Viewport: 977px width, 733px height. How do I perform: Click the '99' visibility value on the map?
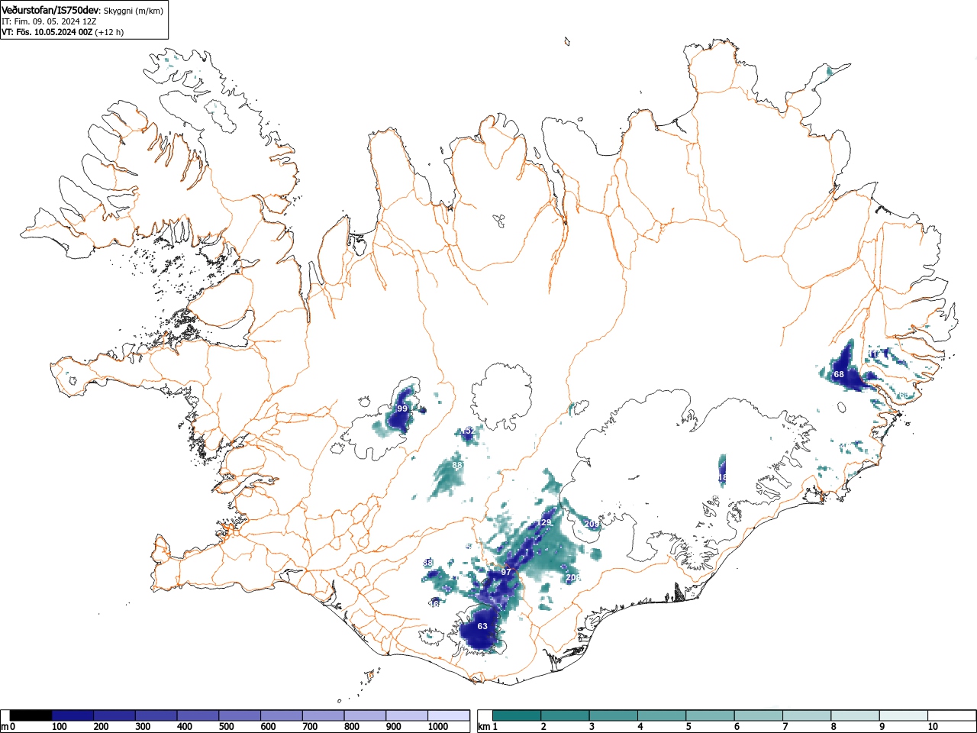point(402,408)
